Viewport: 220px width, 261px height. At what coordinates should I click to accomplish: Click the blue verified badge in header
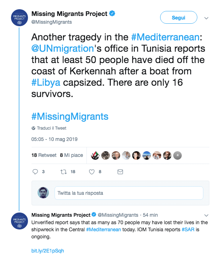pos(113,14)
